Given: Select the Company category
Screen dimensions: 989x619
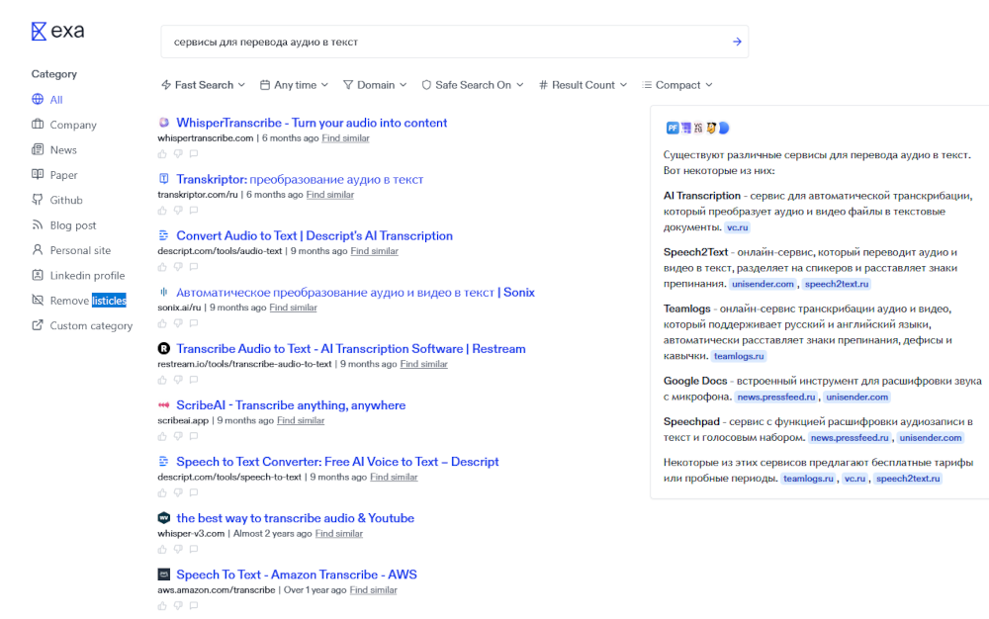Looking at the screenshot, I should pyautogui.click(x=64, y=125).
